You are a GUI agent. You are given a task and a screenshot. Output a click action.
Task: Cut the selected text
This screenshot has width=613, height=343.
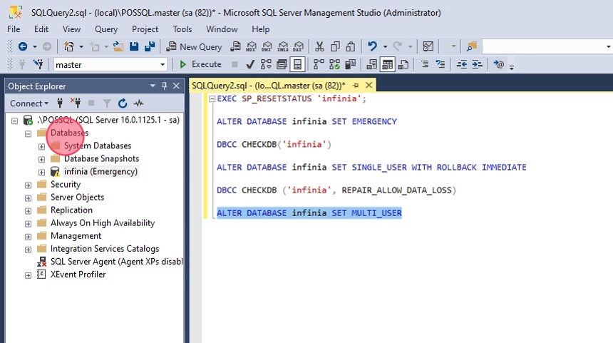[319, 46]
